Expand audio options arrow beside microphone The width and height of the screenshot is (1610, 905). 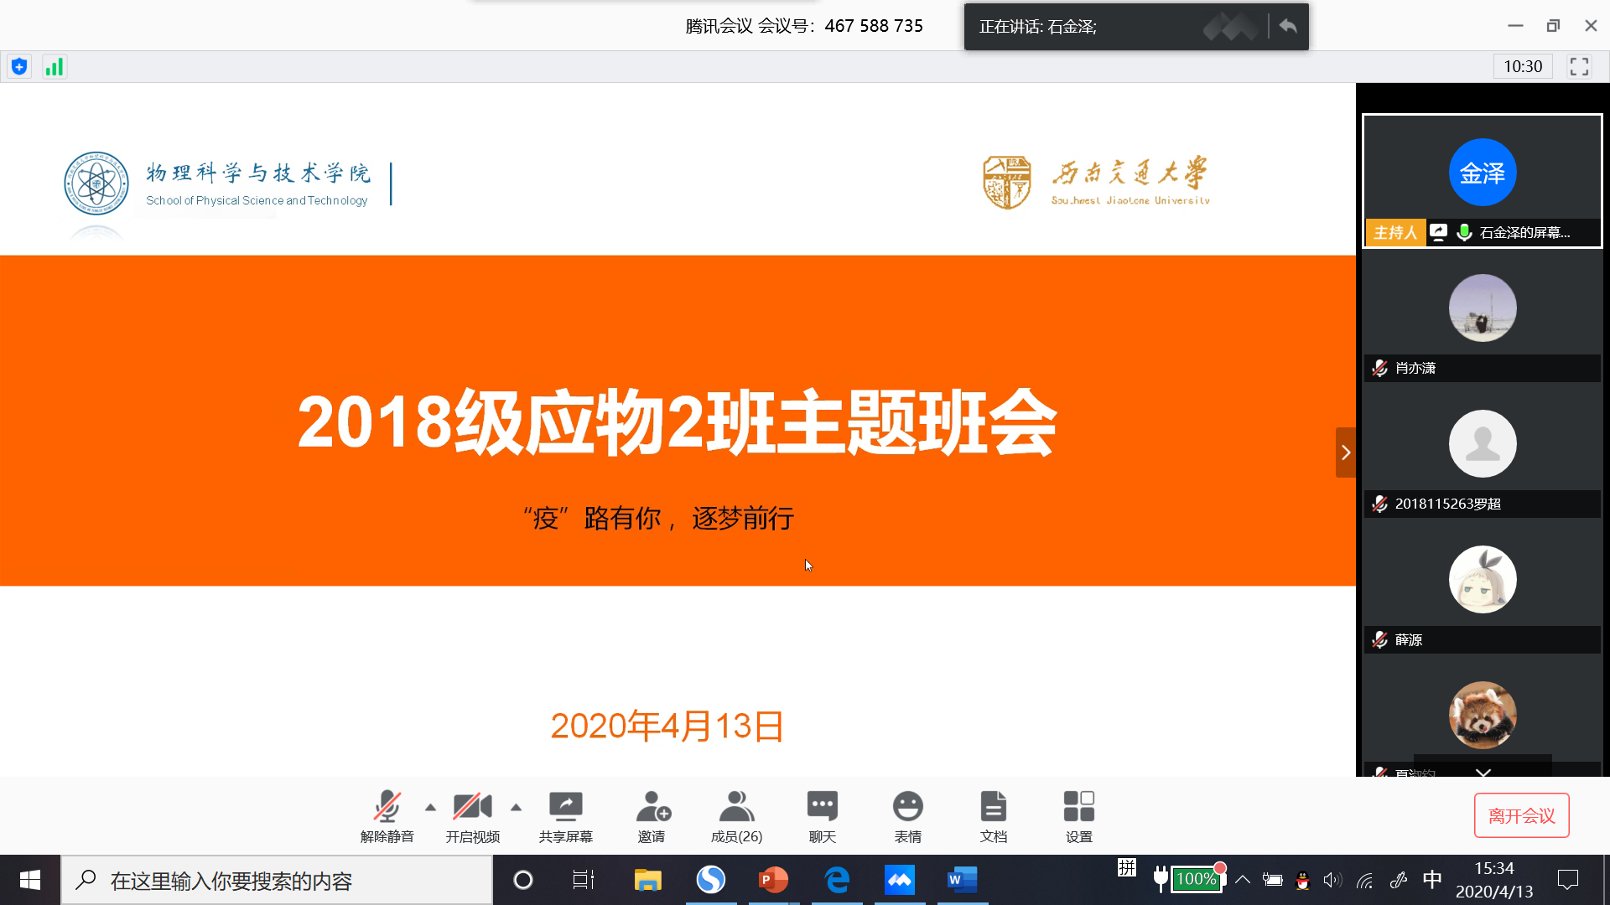tap(430, 807)
